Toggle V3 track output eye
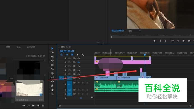The image size is (194, 109). coord(78,70)
